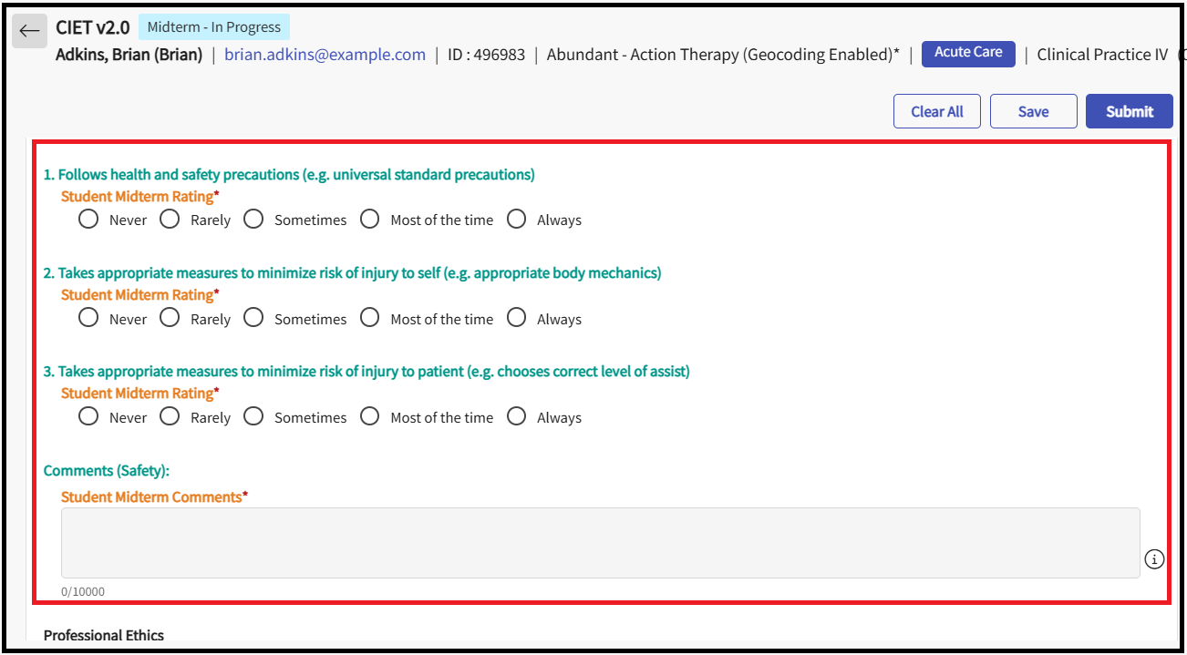Select Rarely for health and safety precautions
This screenshot has width=1187, height=655.
coord(170,220)
